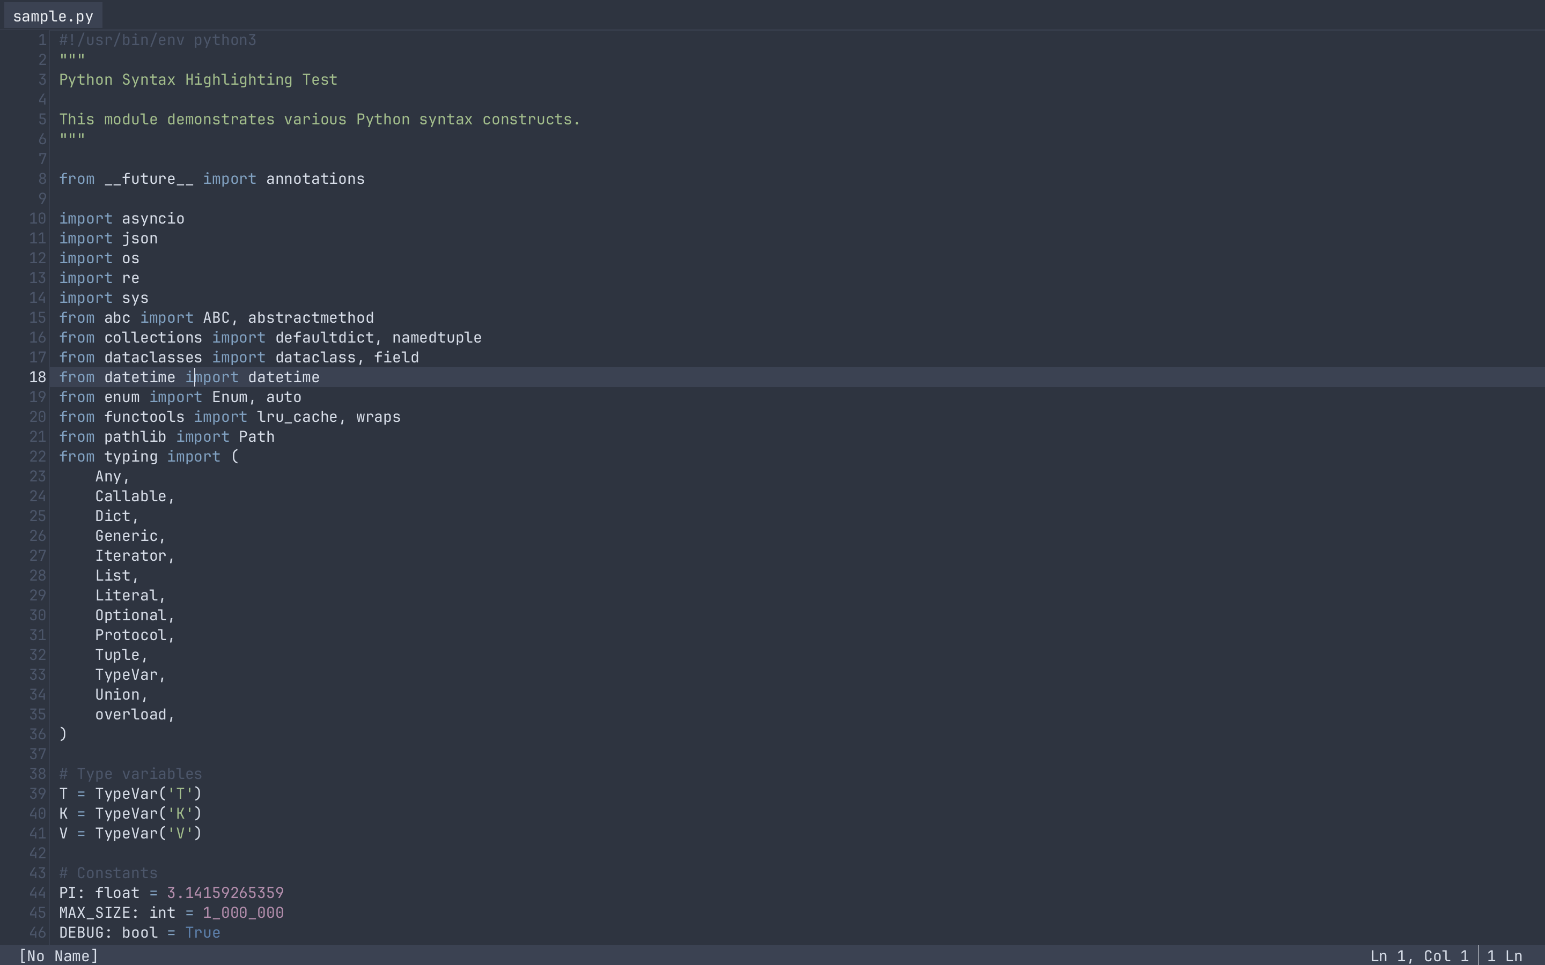This screenshot has height=965, width=1545.
Task: Select the lru_cache import on line 20
Action: coord(297,417)
